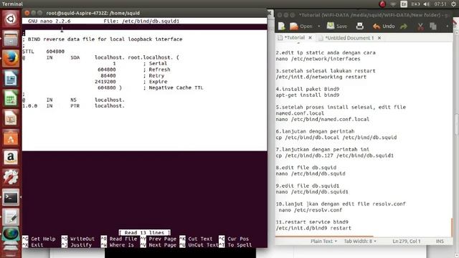
Task: Redo the action in gedit toolbar
Action: [x=404, y=27]
